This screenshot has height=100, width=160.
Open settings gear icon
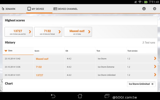tap(154, 9)
